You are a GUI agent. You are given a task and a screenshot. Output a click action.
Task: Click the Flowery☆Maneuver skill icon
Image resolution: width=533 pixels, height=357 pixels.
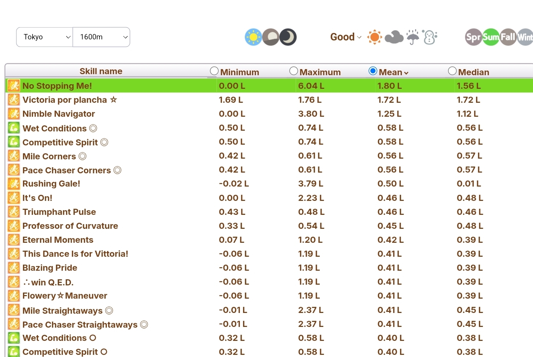pyautogui.click(x=14, y=296)
